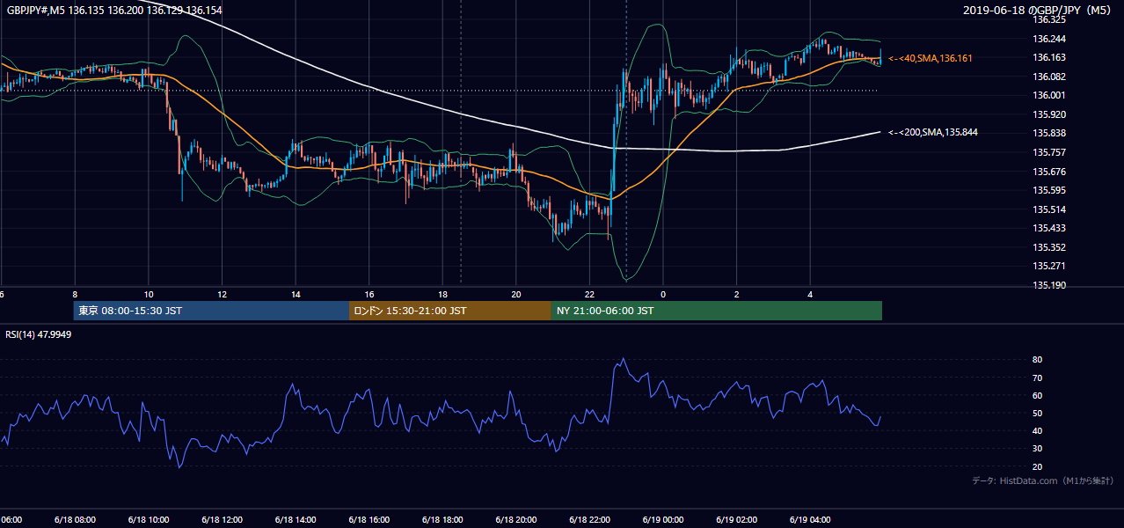Click the 6/18 18:00 time label
This screenshot has height=528, width=1124.
(441, 520)
